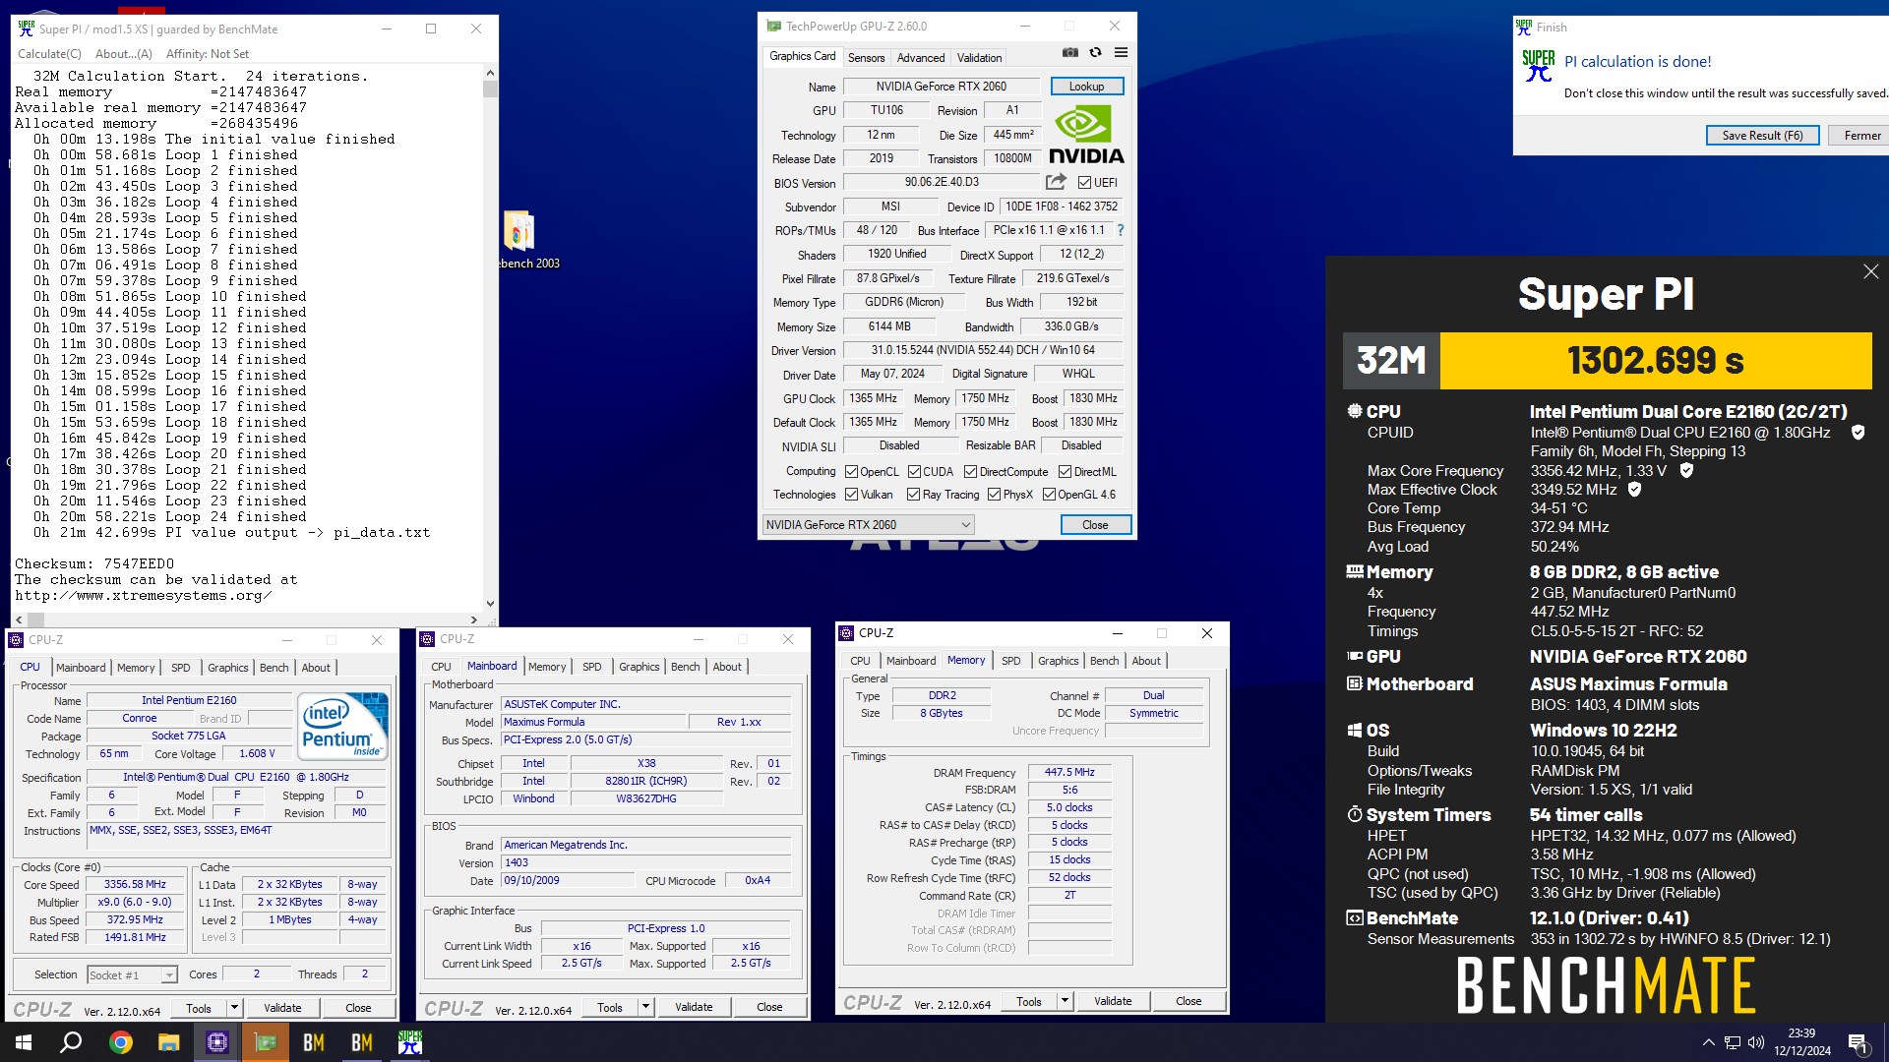Click GPU-Z refresh icon
Image resolution: width=1889 pixels, height=1062 pixels.
pyautogui.click(x=1095, y=53)
